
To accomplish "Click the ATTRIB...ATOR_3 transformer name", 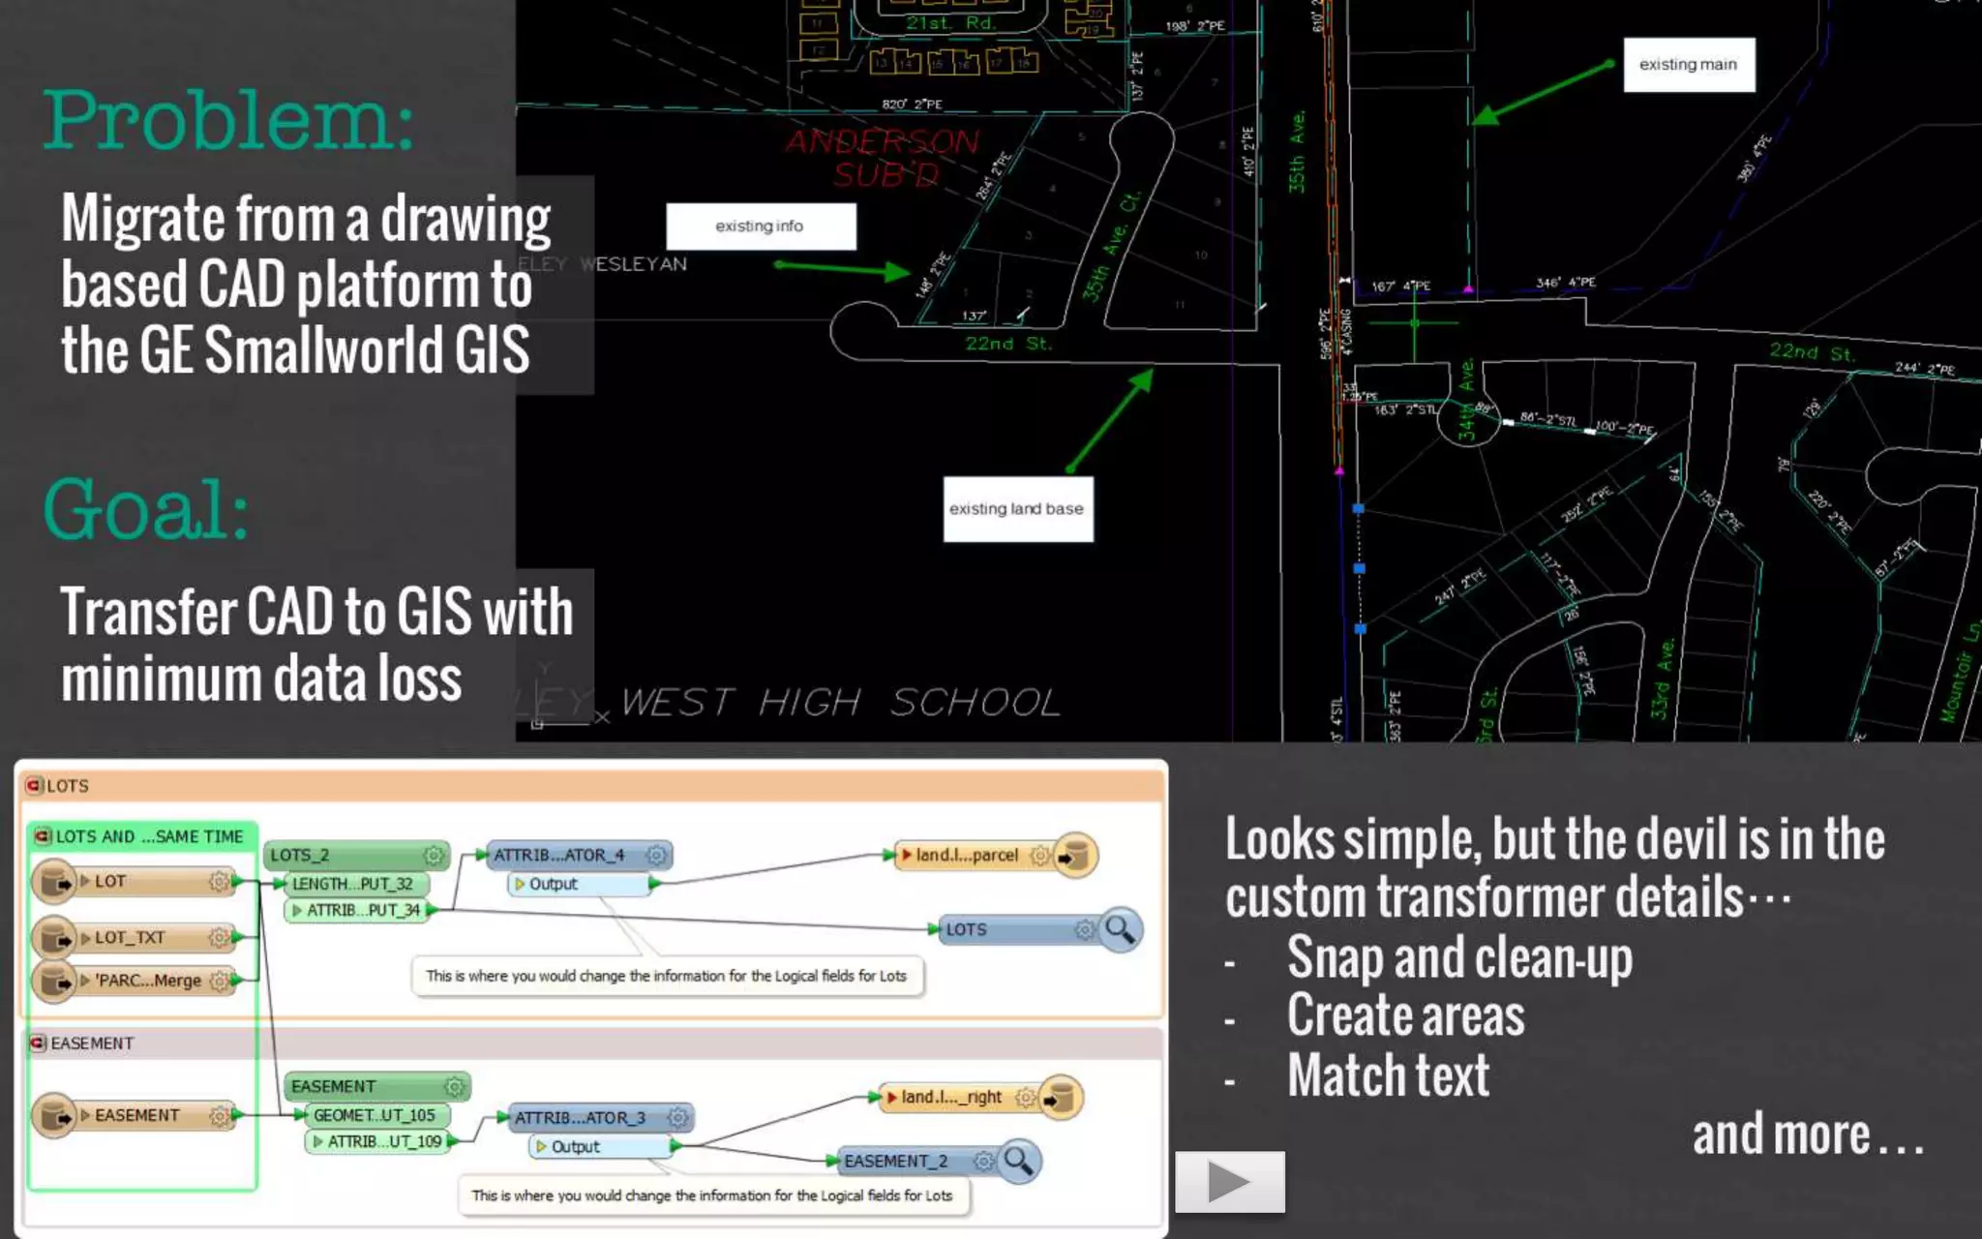I will (x=580, y=1117).
